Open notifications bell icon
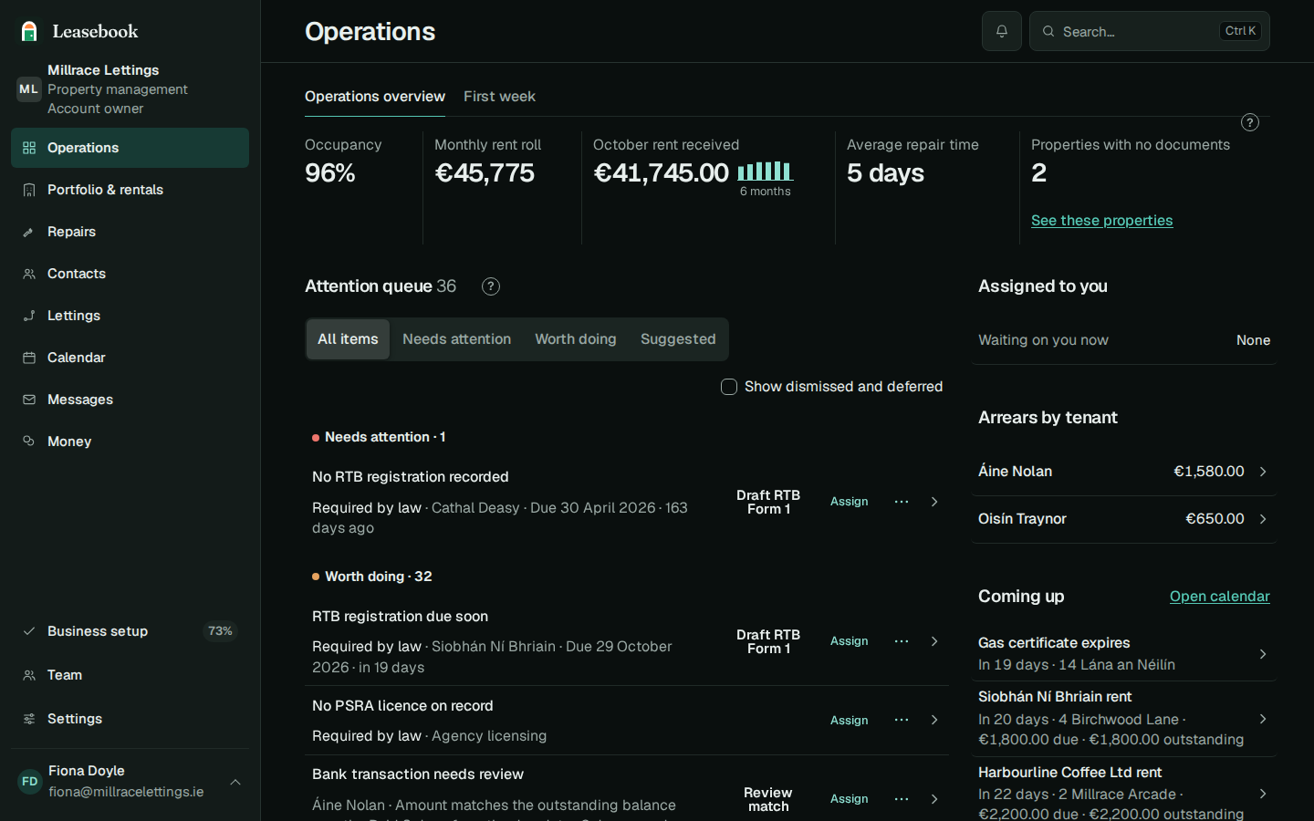This screenshot has height=821, width=1314. click(1002, 31)
